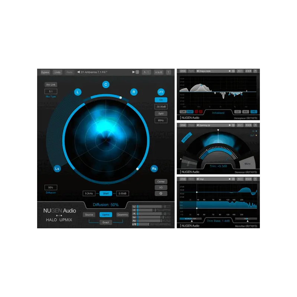
Task: Go to previous preset in Stereoizer panel
Action: (198, 125)
